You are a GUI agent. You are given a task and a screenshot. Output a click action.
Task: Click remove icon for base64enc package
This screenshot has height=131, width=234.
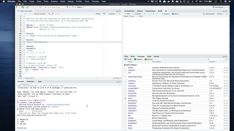[x=227, y=101]
